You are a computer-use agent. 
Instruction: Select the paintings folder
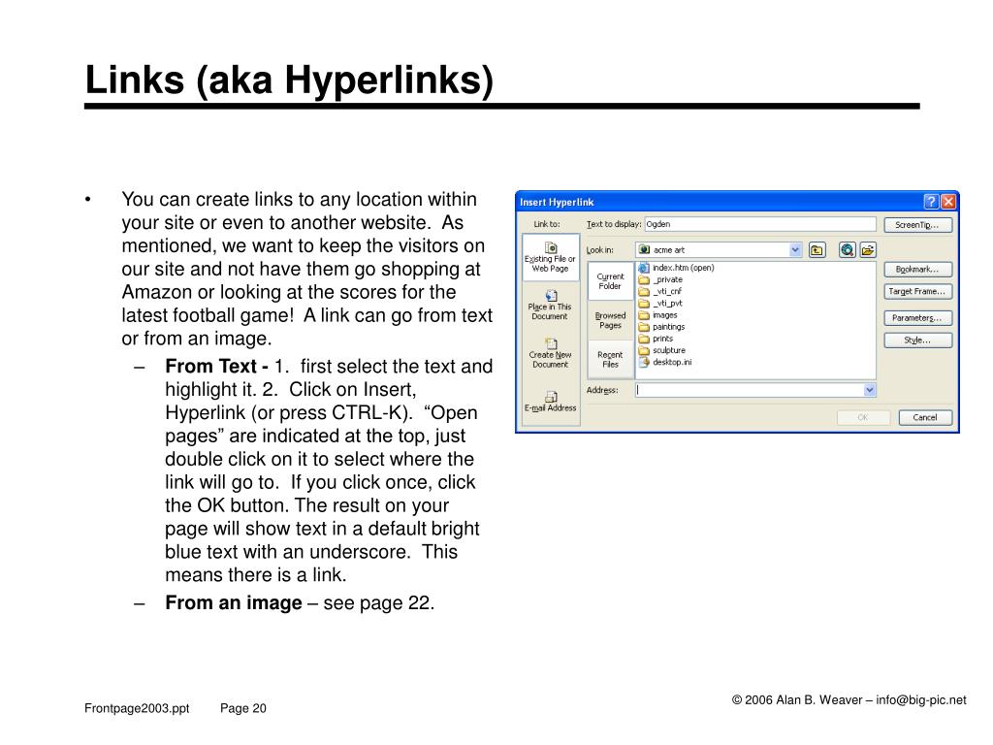(x=661, y=327)
